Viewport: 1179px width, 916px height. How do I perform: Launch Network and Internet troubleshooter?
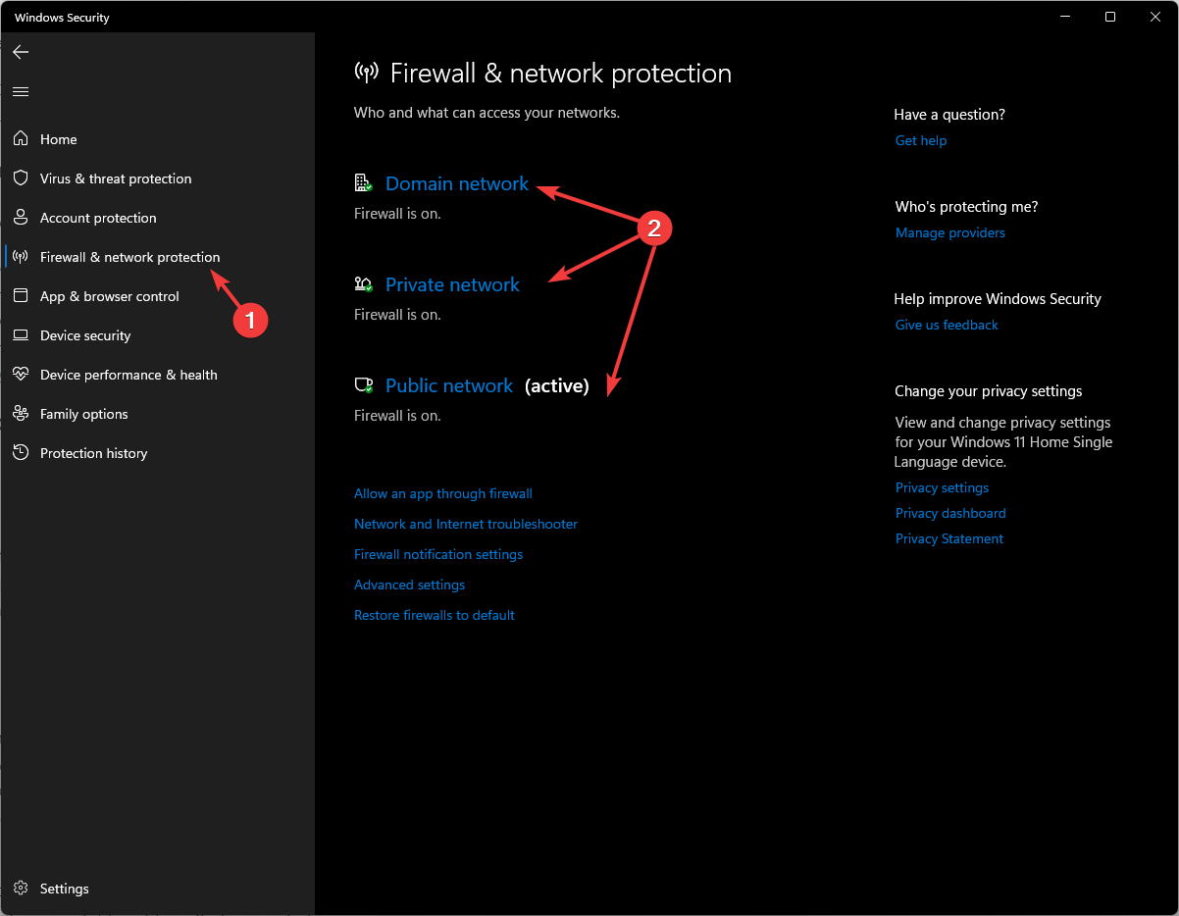tap(466, 524)
